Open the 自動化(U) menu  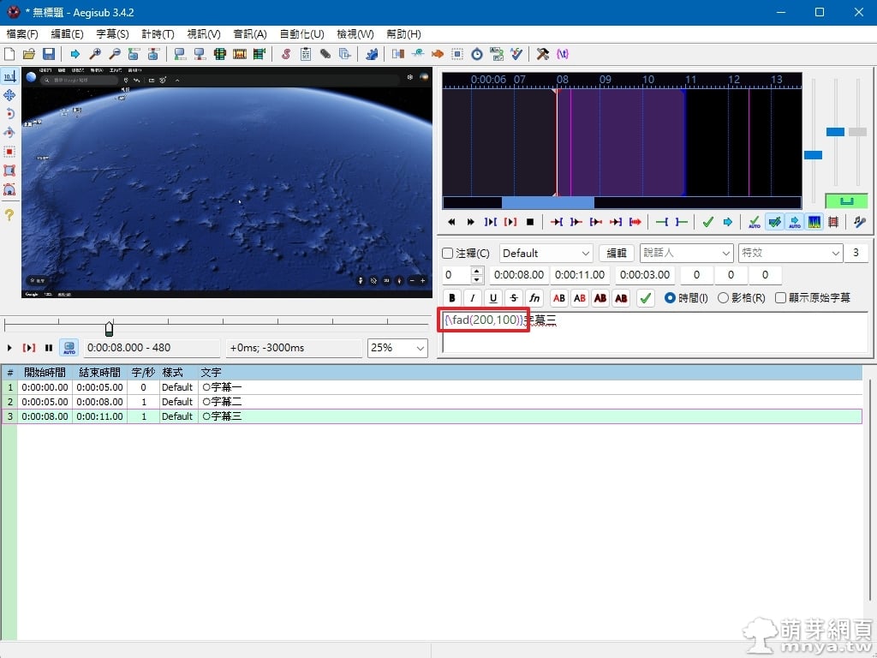click(301, 34)
